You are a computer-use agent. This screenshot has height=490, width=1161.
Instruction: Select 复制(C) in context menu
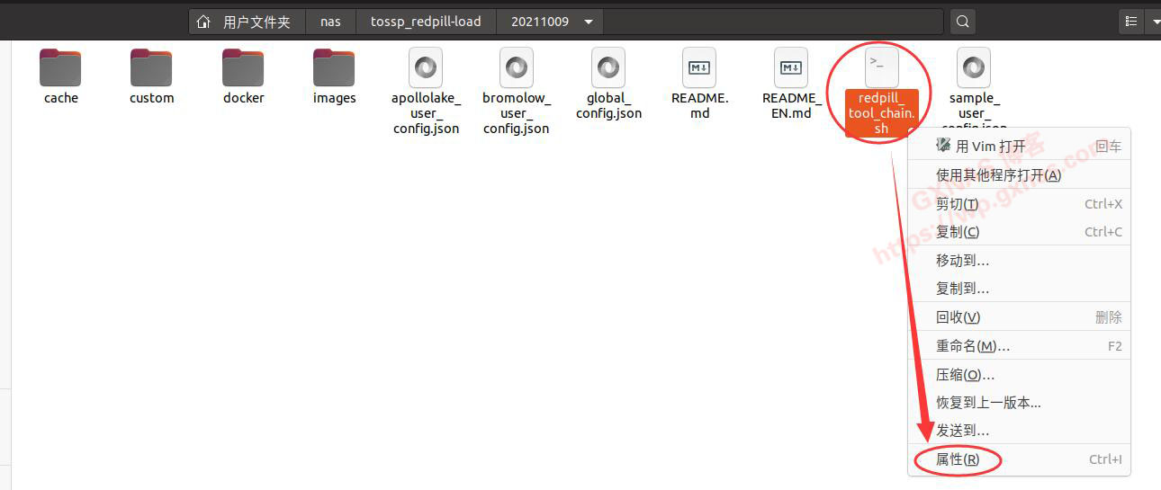tap(1019, 232)
